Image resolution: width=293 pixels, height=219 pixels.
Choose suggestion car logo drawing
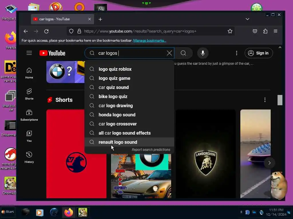point(129,106)
